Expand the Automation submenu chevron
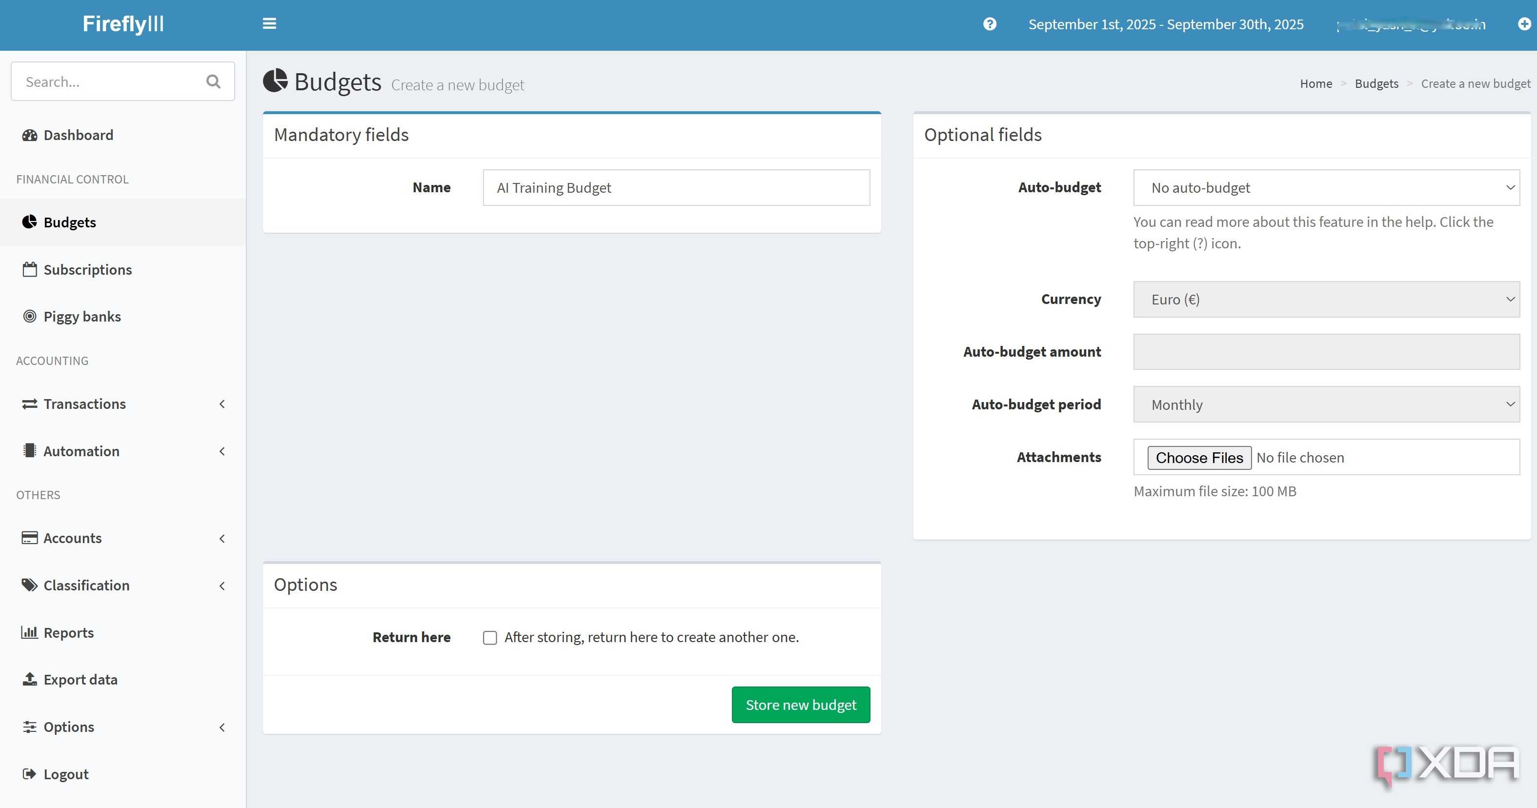The image size is (1537, 808). pos(222,451)
